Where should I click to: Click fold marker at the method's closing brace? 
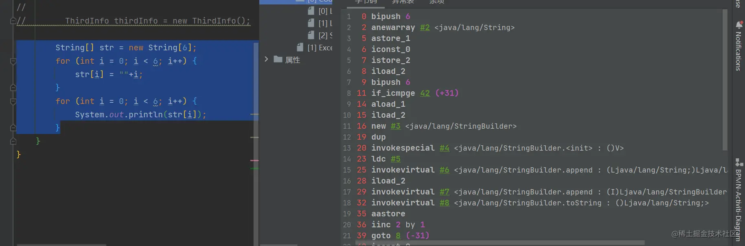click(x=13, y=141)
